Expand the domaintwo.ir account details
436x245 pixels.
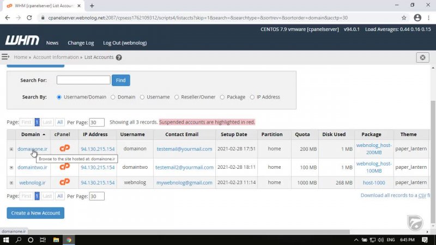click(x=11, y=167)
